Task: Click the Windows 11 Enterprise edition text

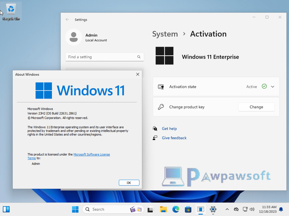Action: [210, 57]
